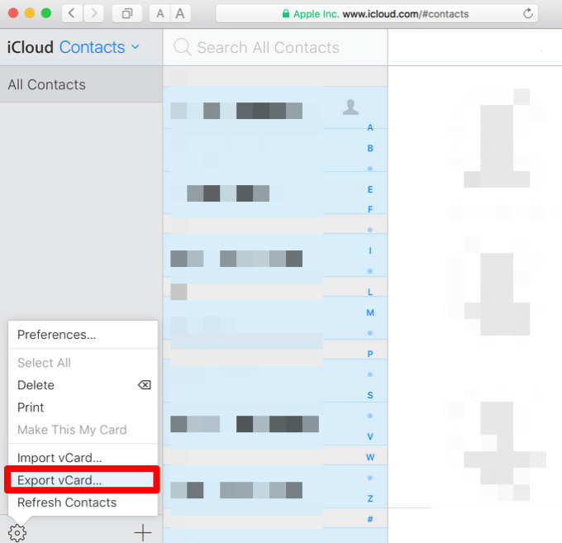
Task: Expand the iCloud Contacts app switcher chevron
Action: coord(135,46)
